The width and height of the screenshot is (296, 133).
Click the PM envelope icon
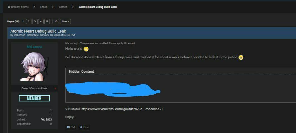[68, 127]
